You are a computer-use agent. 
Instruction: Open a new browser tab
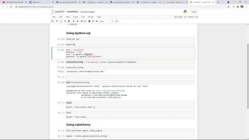218,2
